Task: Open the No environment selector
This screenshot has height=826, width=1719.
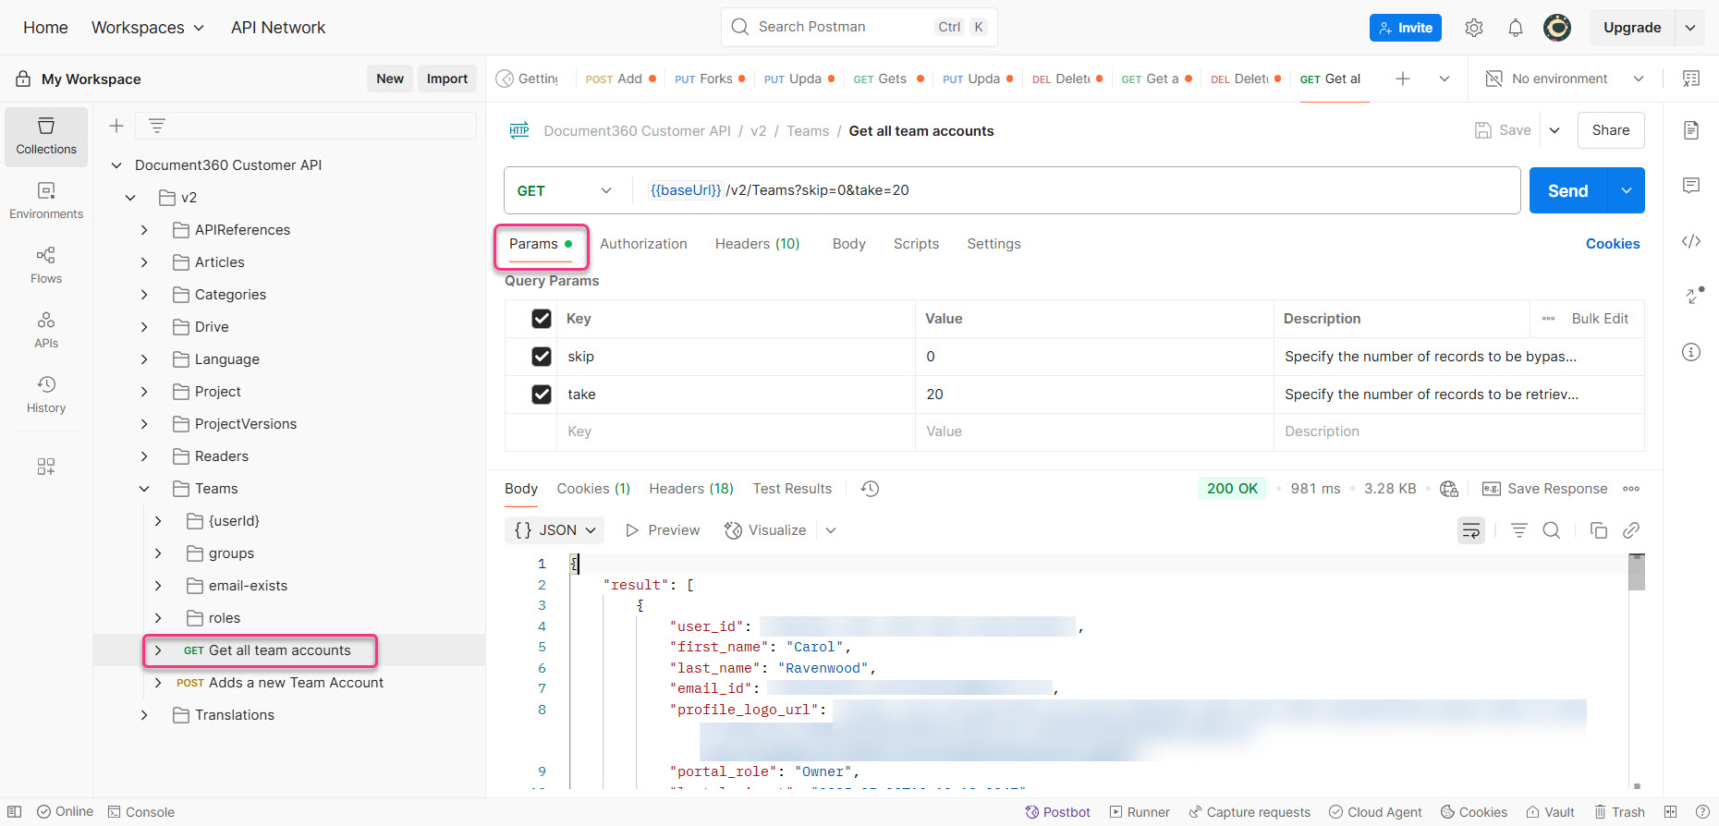Action: 1564,79
